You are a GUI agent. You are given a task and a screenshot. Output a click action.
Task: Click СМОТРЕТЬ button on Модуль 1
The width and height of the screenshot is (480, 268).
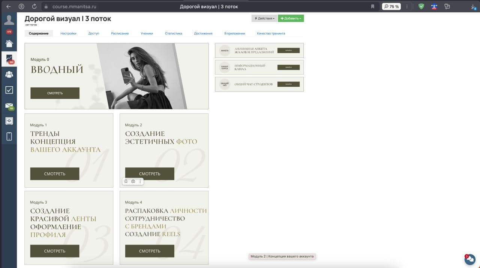click(x=55, y=174)
